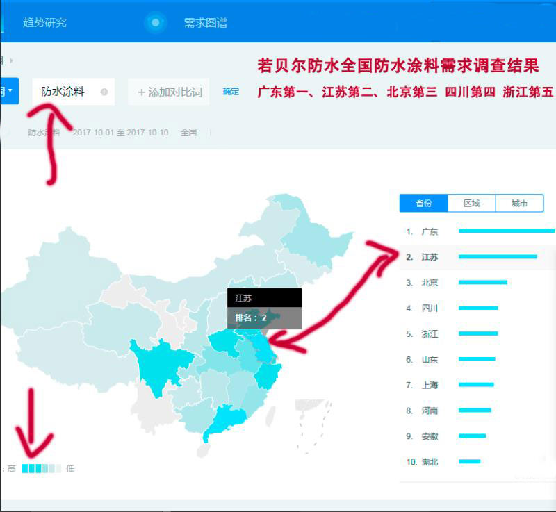This screenshot has height=512, width=556.
Task: Click Zhejiang province on the map
Action: point(268,377)
